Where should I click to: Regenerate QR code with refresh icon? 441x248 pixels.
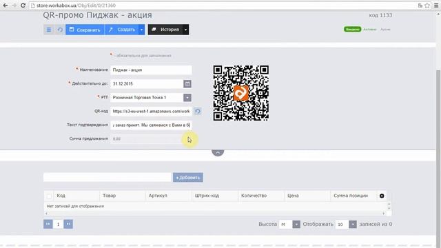click(x=198, y=112)
